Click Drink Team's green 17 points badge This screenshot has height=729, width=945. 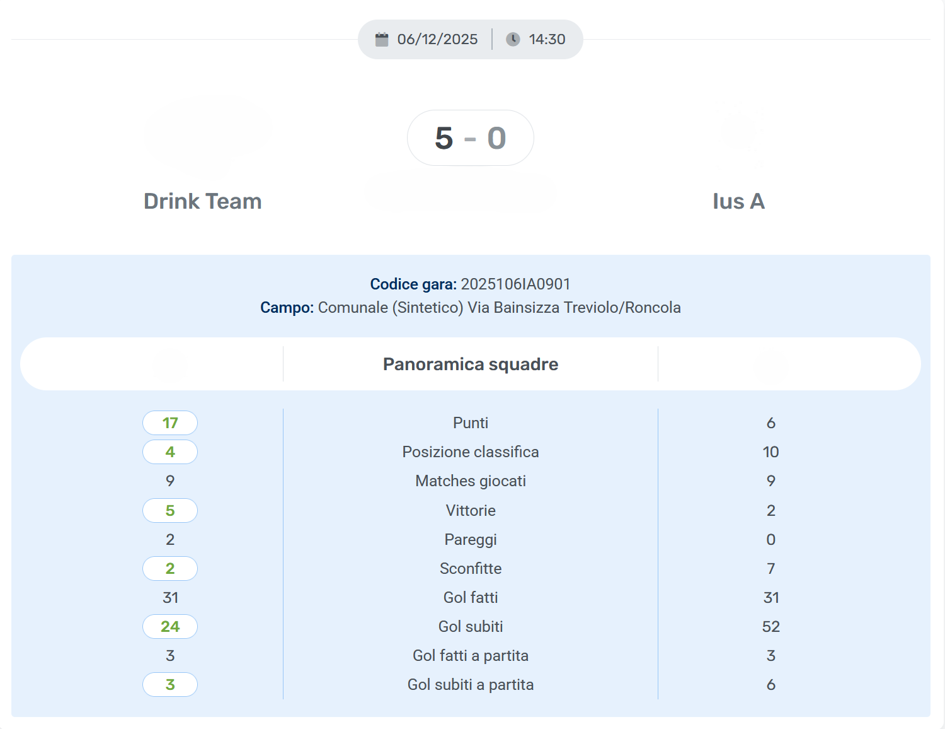coord(170,423)
